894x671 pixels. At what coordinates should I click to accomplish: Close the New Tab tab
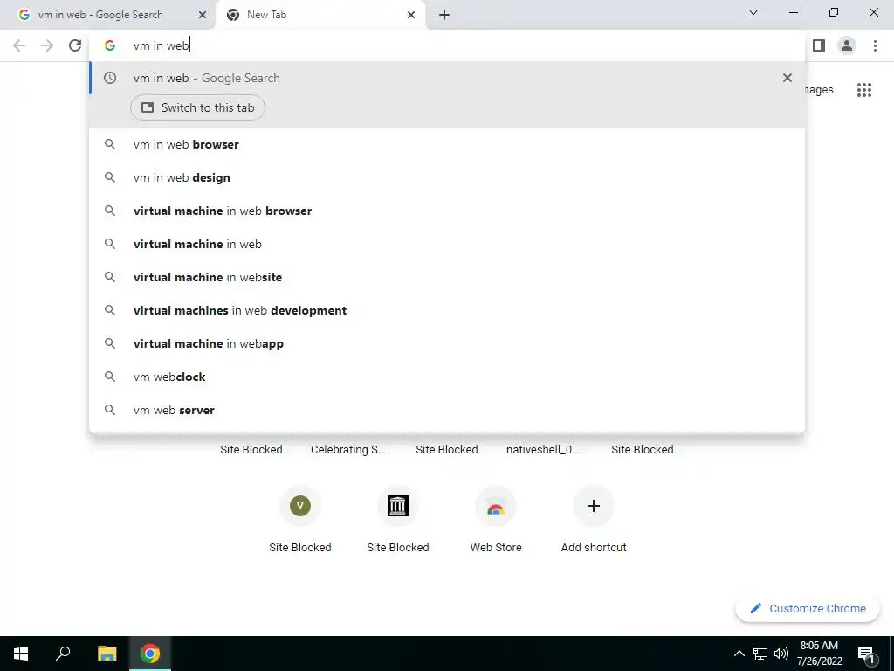411,15
